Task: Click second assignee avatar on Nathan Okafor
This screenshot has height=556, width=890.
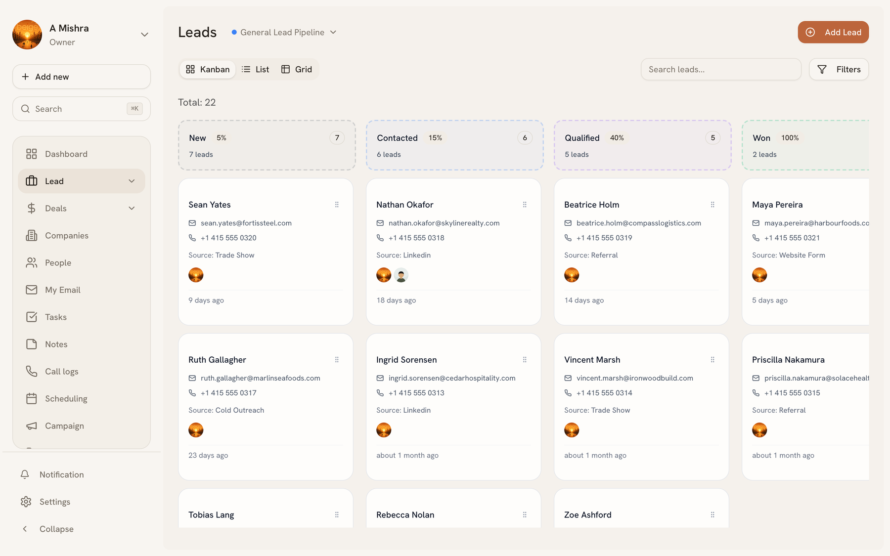Action: coord(401,275)
